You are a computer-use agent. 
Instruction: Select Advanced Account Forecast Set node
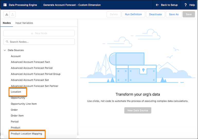click(x=30, y=80)
